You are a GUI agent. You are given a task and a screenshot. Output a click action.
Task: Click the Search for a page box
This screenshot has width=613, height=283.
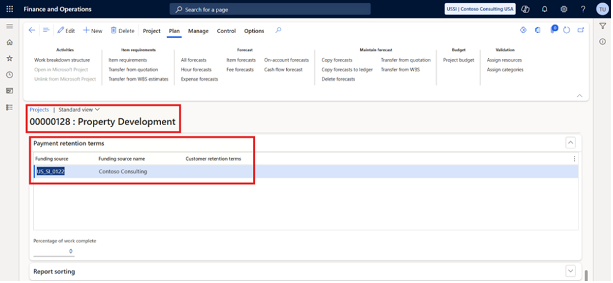pyautogui.click(x=270, y=9)
